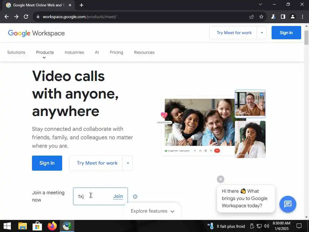
Task: Click the Hi there chat message
Action: tap(246, 198)
